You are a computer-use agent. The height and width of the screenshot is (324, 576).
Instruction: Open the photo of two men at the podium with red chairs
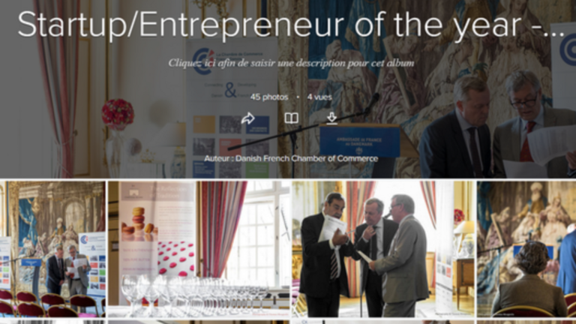52,249
